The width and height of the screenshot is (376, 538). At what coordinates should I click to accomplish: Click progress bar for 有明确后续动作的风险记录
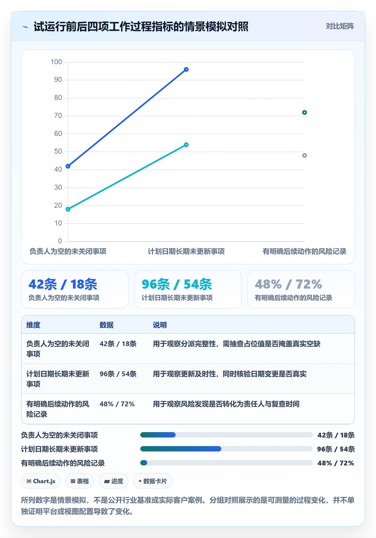pyautogui.click(x=226, y=463)
